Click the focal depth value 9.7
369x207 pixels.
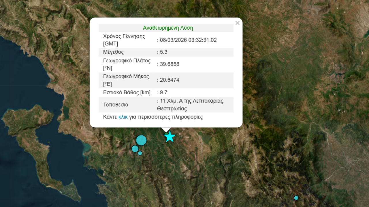pos(163,93)
